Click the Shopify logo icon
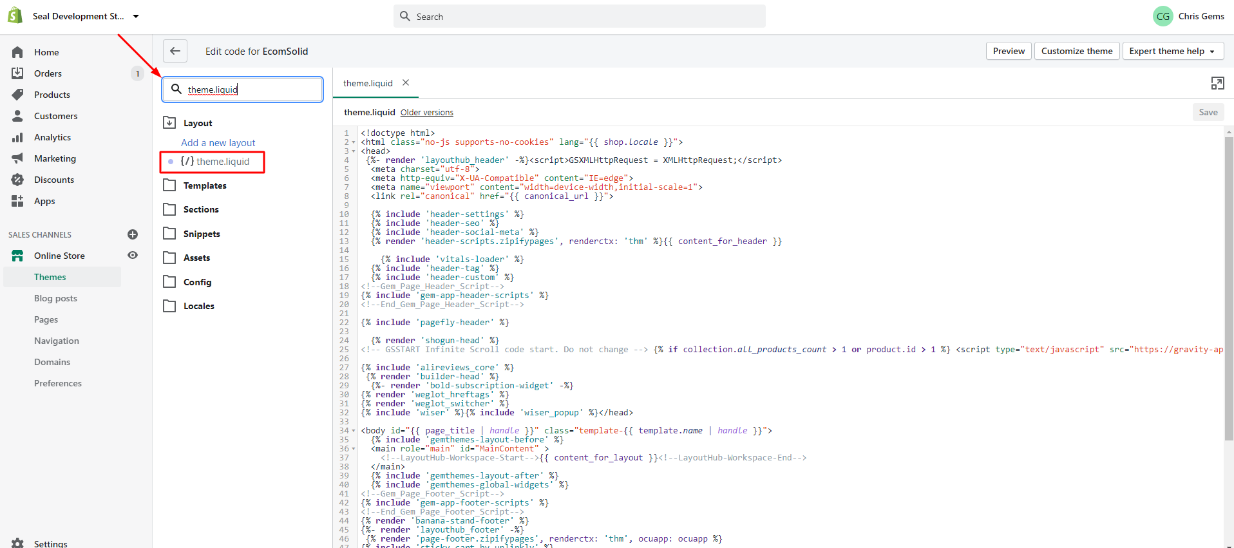 15,16
